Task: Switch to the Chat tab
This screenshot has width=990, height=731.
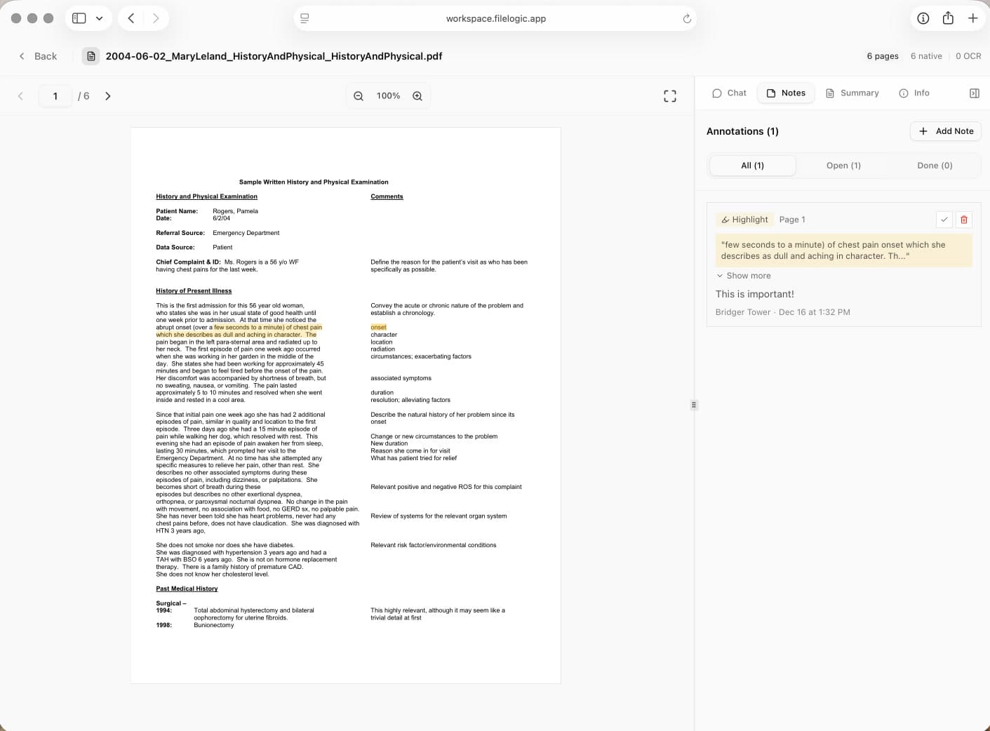Action: (x=729, y=93)
